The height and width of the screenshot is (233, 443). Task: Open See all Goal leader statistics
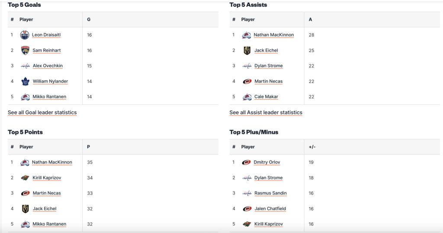coord(42,113)
